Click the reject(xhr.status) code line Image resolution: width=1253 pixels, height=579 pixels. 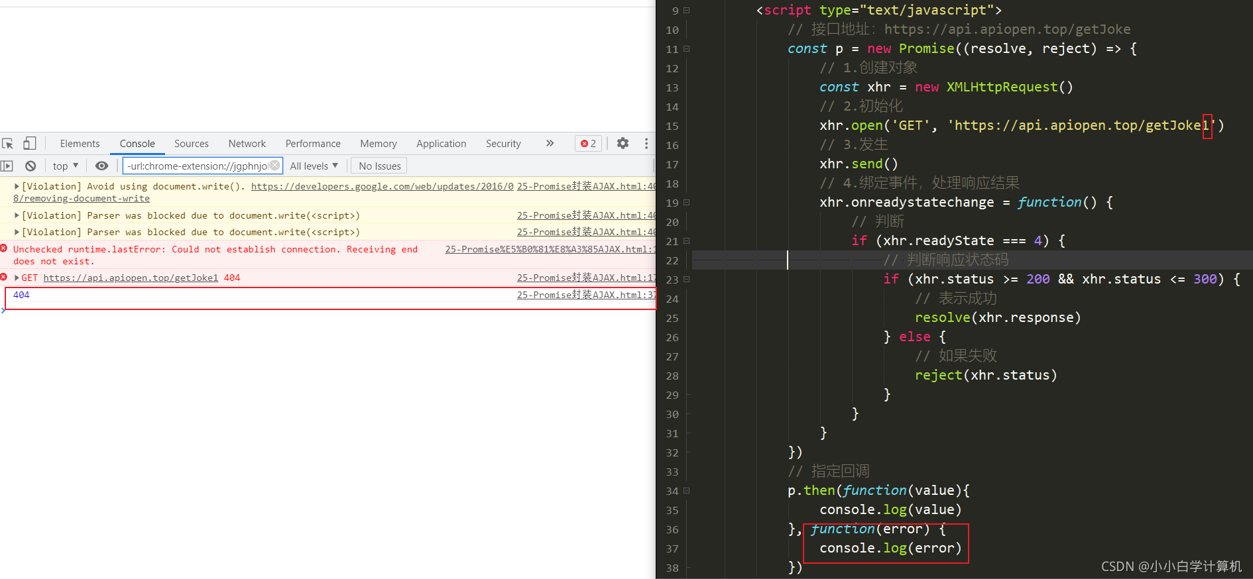986,375
